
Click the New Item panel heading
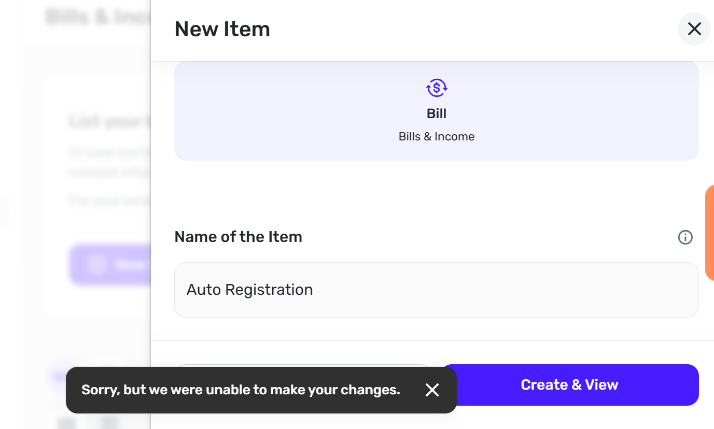click(222, 29)
